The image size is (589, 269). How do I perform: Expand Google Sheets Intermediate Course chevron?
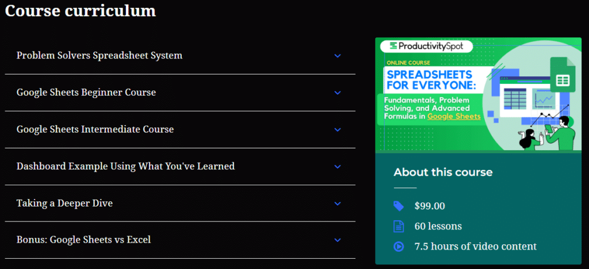click(x=337, y=130)
